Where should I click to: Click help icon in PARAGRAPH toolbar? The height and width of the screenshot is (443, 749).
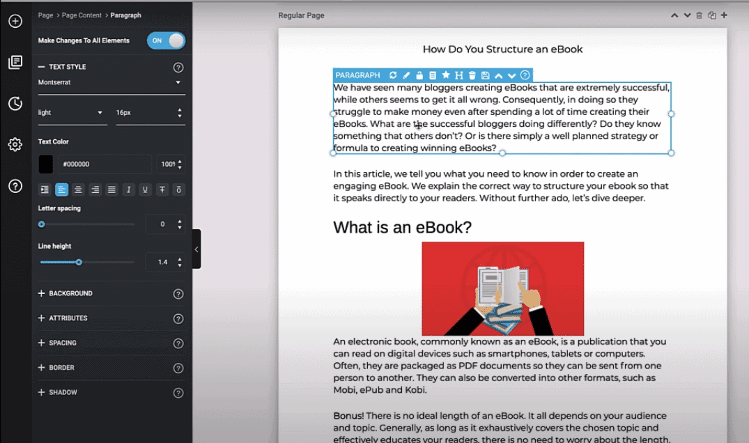pyautogui.click(x=525, y=75)
